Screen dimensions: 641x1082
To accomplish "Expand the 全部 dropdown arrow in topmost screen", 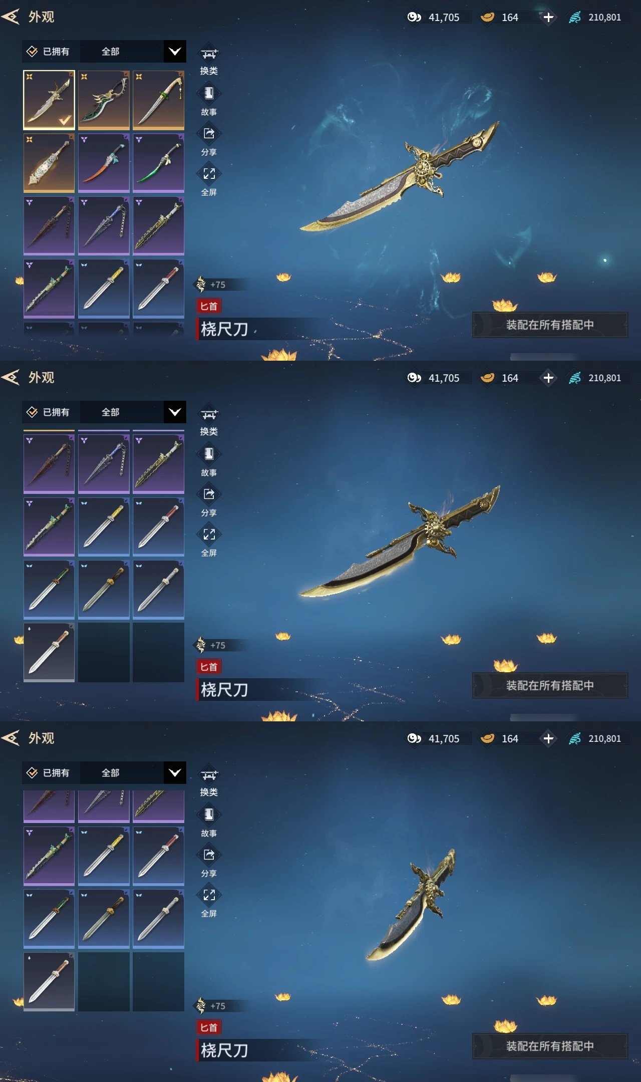I will pos(175,52).
